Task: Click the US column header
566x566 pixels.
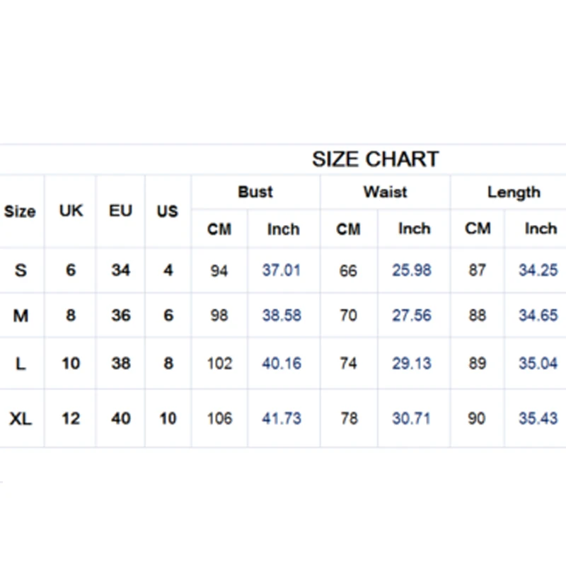Action: pos(168,211)
